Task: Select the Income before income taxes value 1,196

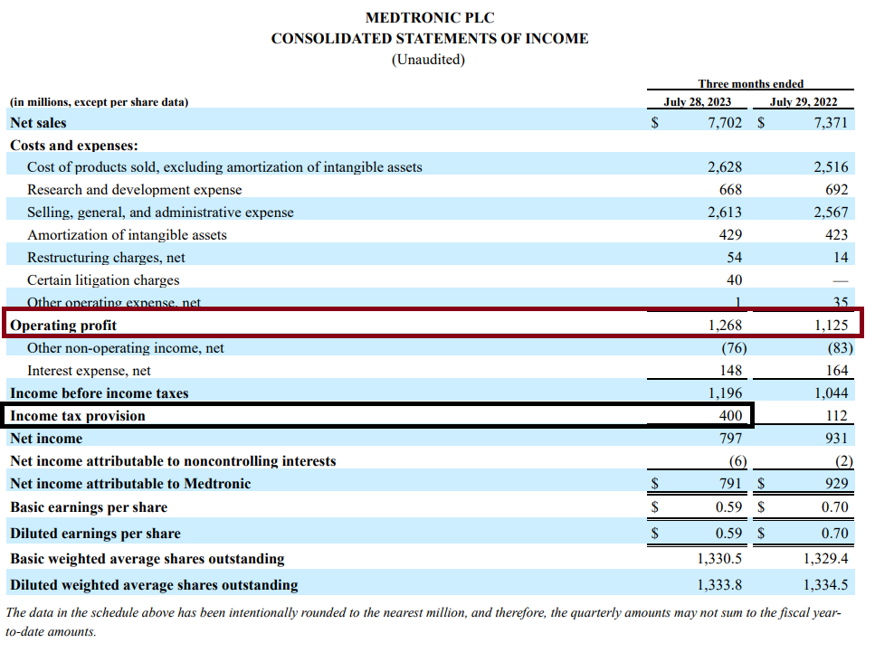Action: pos(724,393)
